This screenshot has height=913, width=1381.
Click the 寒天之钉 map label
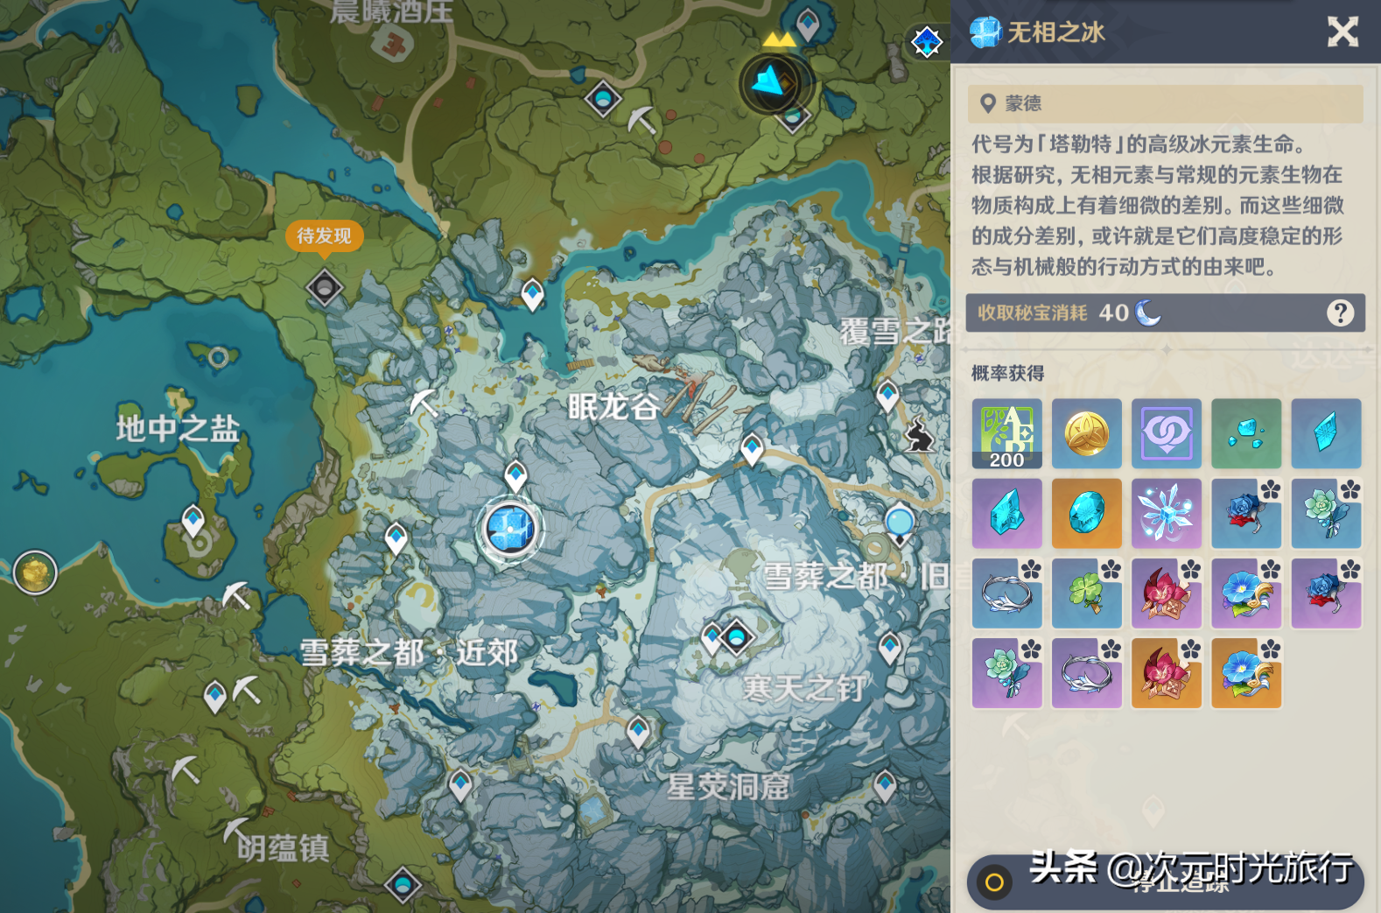[804, 688]
